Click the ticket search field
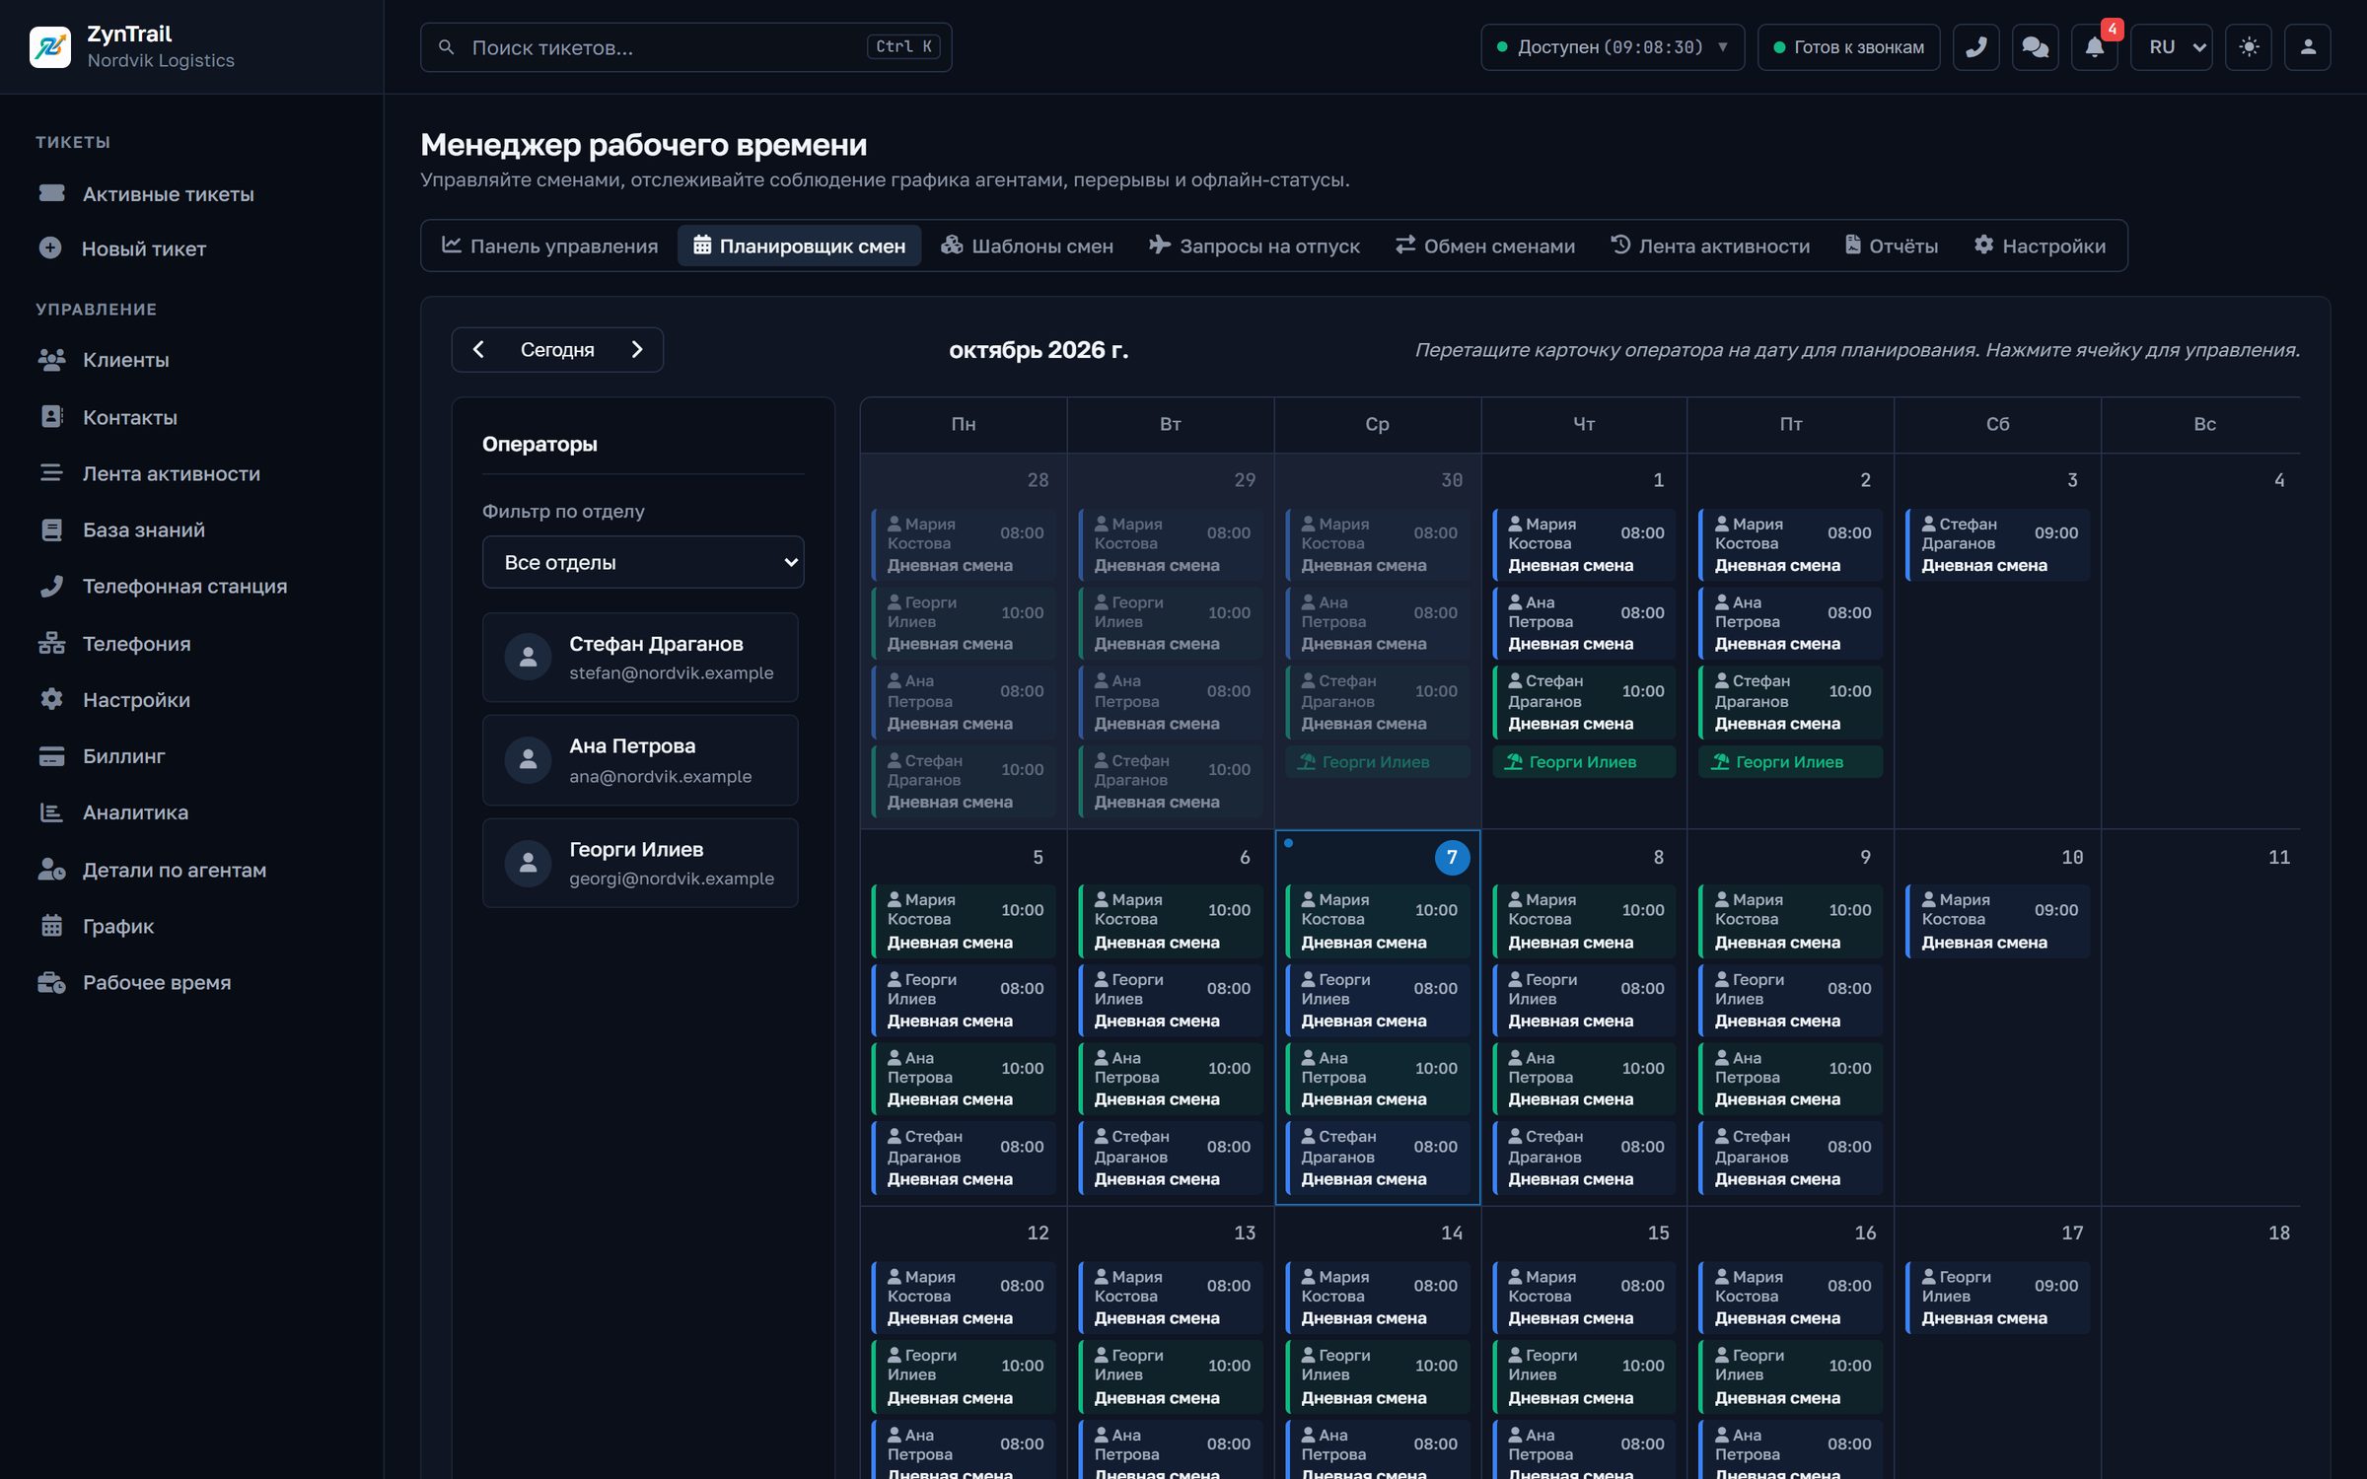 (x=685, y=47)
